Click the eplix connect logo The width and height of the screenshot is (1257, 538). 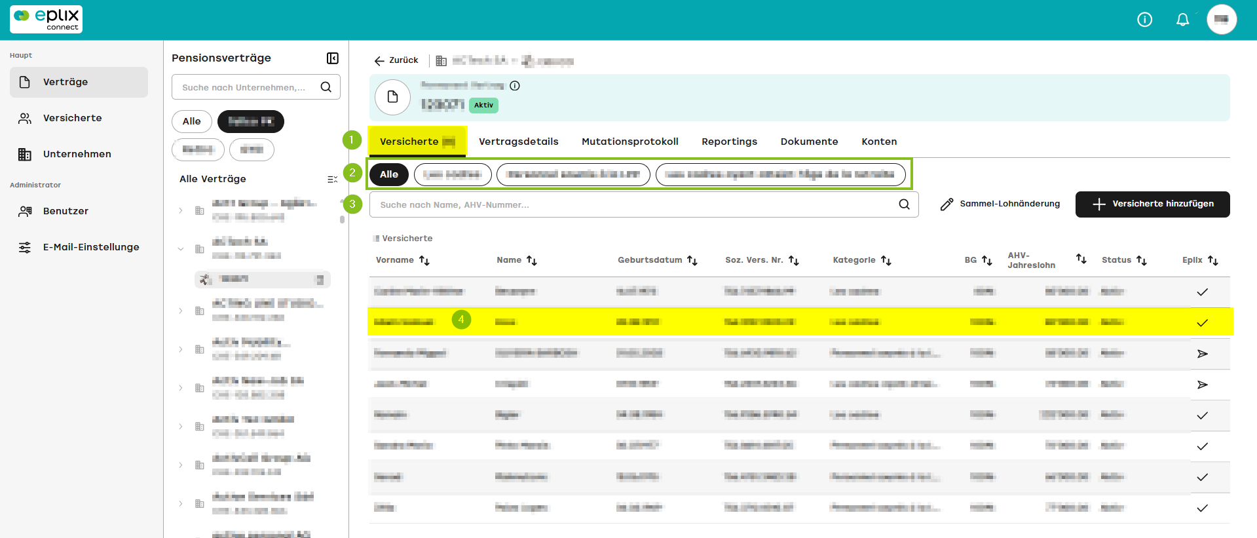(46, 19)
